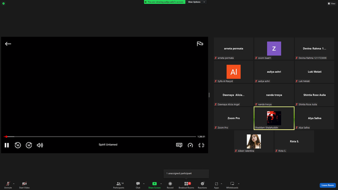Screen dimensions: 338x190
Task: Select the Dawnaya Alicia participant tile
Action: [233, 95]
